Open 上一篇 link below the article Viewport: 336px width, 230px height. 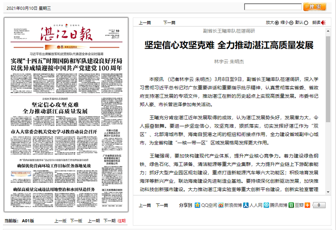point(145,205)
